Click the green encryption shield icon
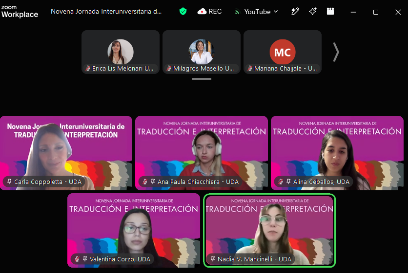This screenshot has width=408, height=273. pos(183,11)
